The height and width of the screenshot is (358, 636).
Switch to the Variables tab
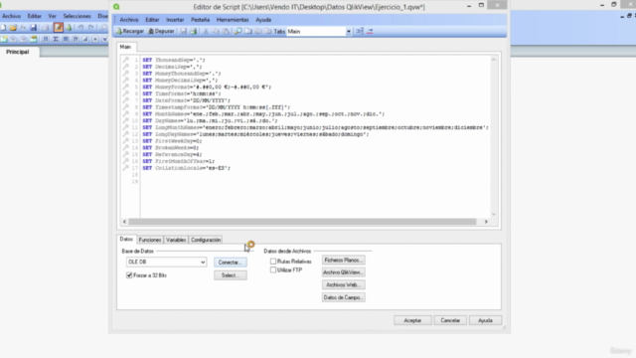click(176, 240)
